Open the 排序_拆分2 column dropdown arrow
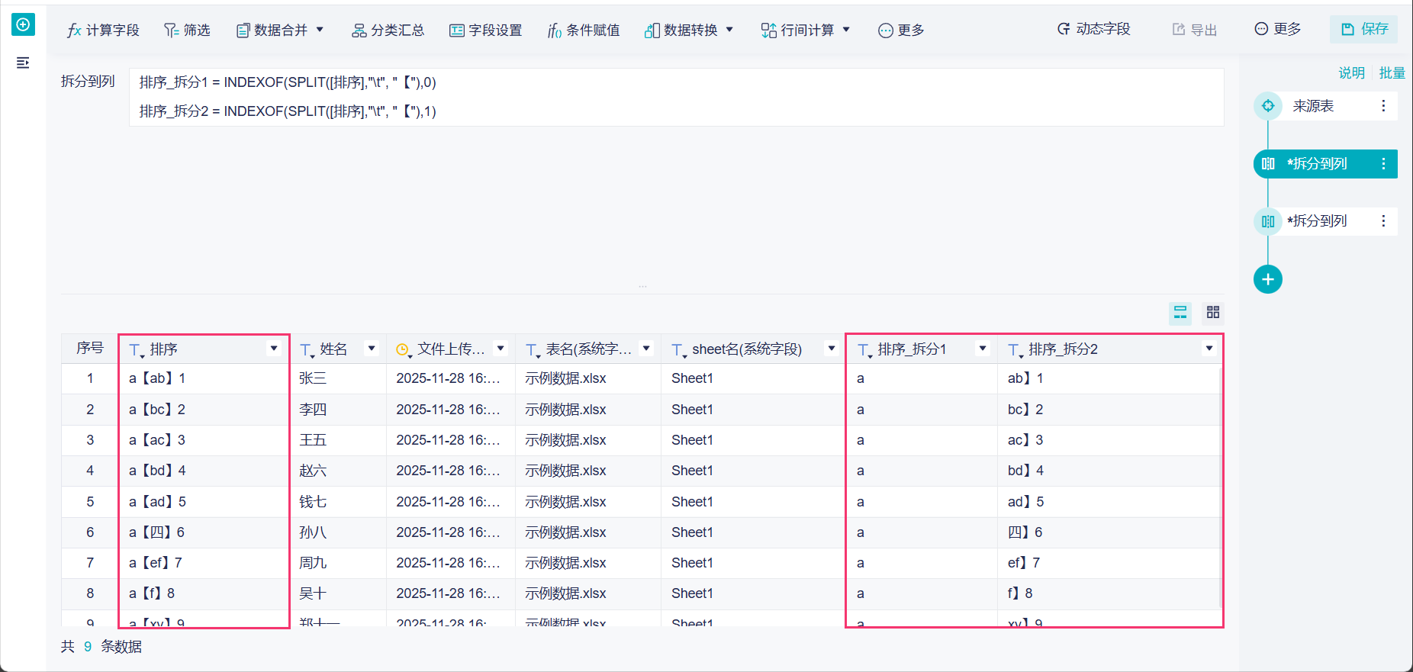 pyautogui.click(x=1209, y=349)
